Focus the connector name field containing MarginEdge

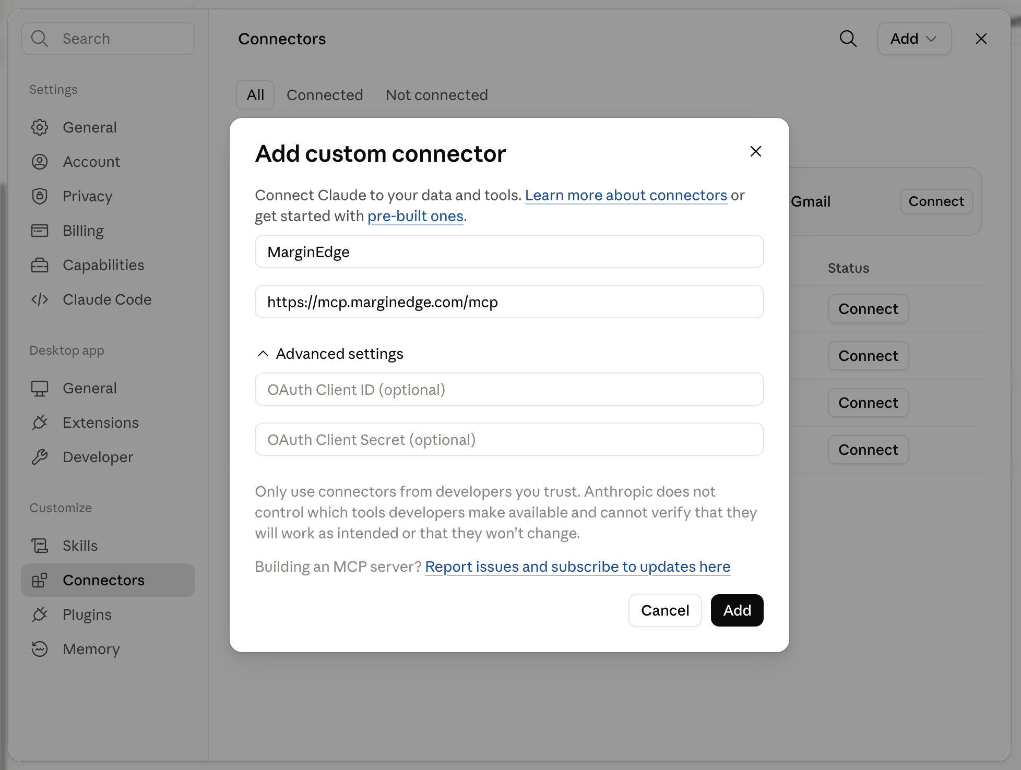[x=509, y=251]
